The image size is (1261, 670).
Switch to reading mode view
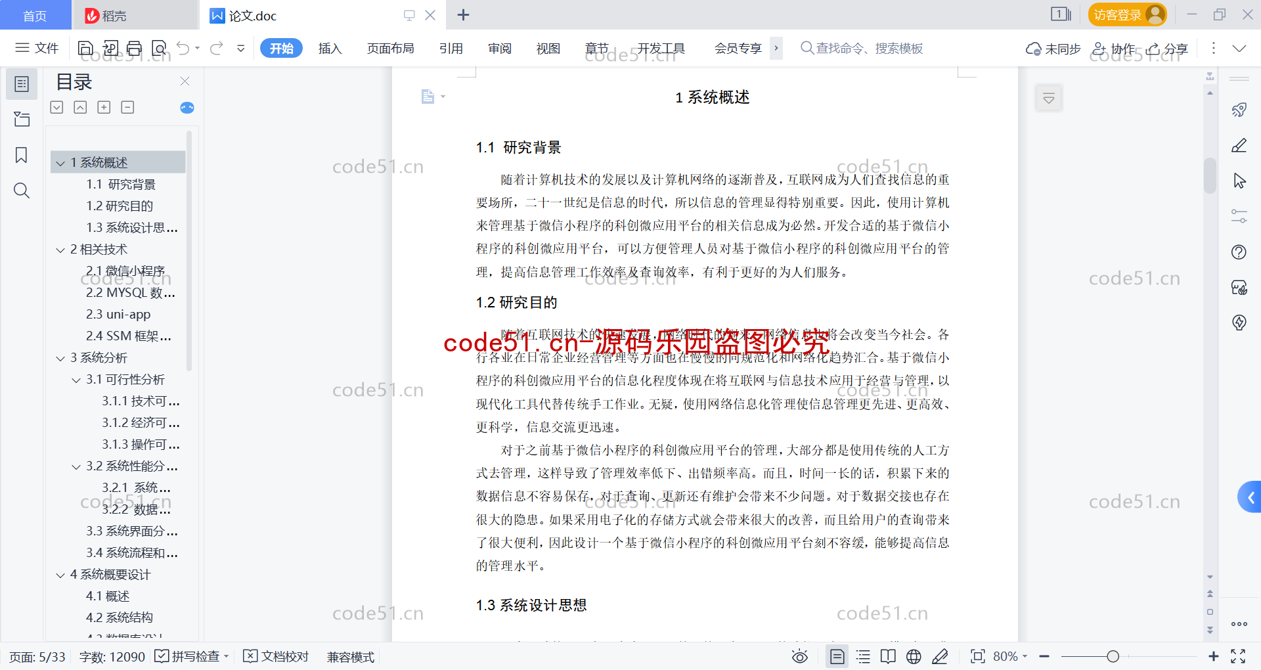coord(888,656)
